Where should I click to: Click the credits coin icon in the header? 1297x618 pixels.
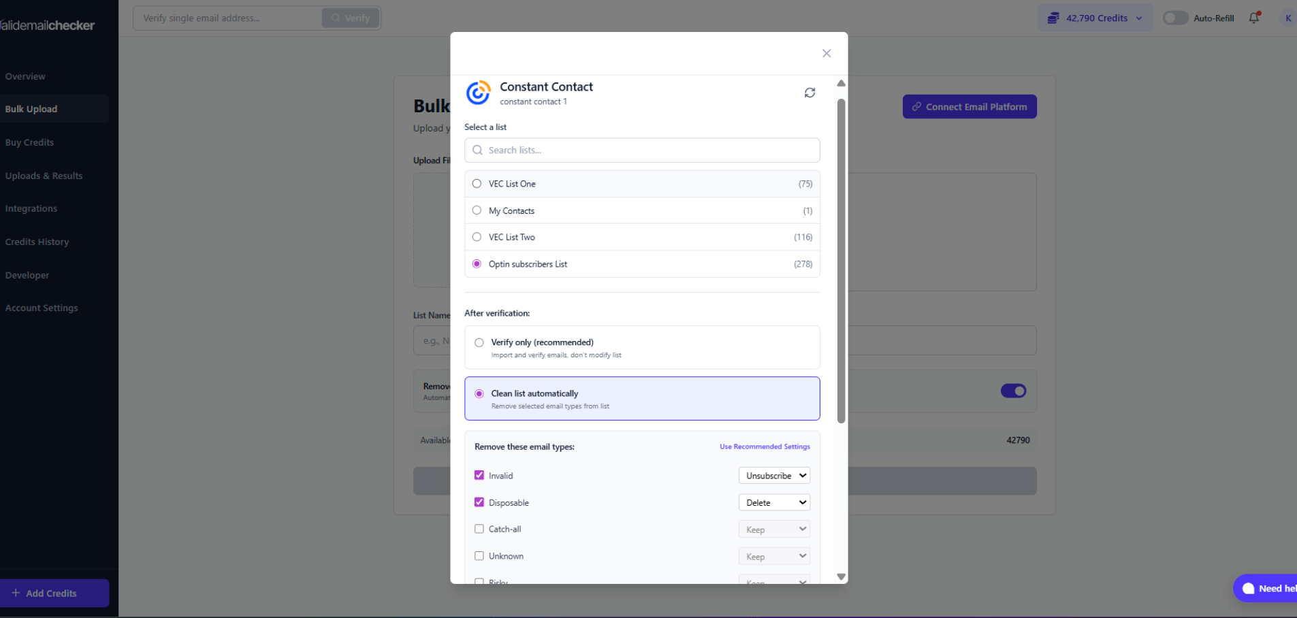pos(1054,18)
